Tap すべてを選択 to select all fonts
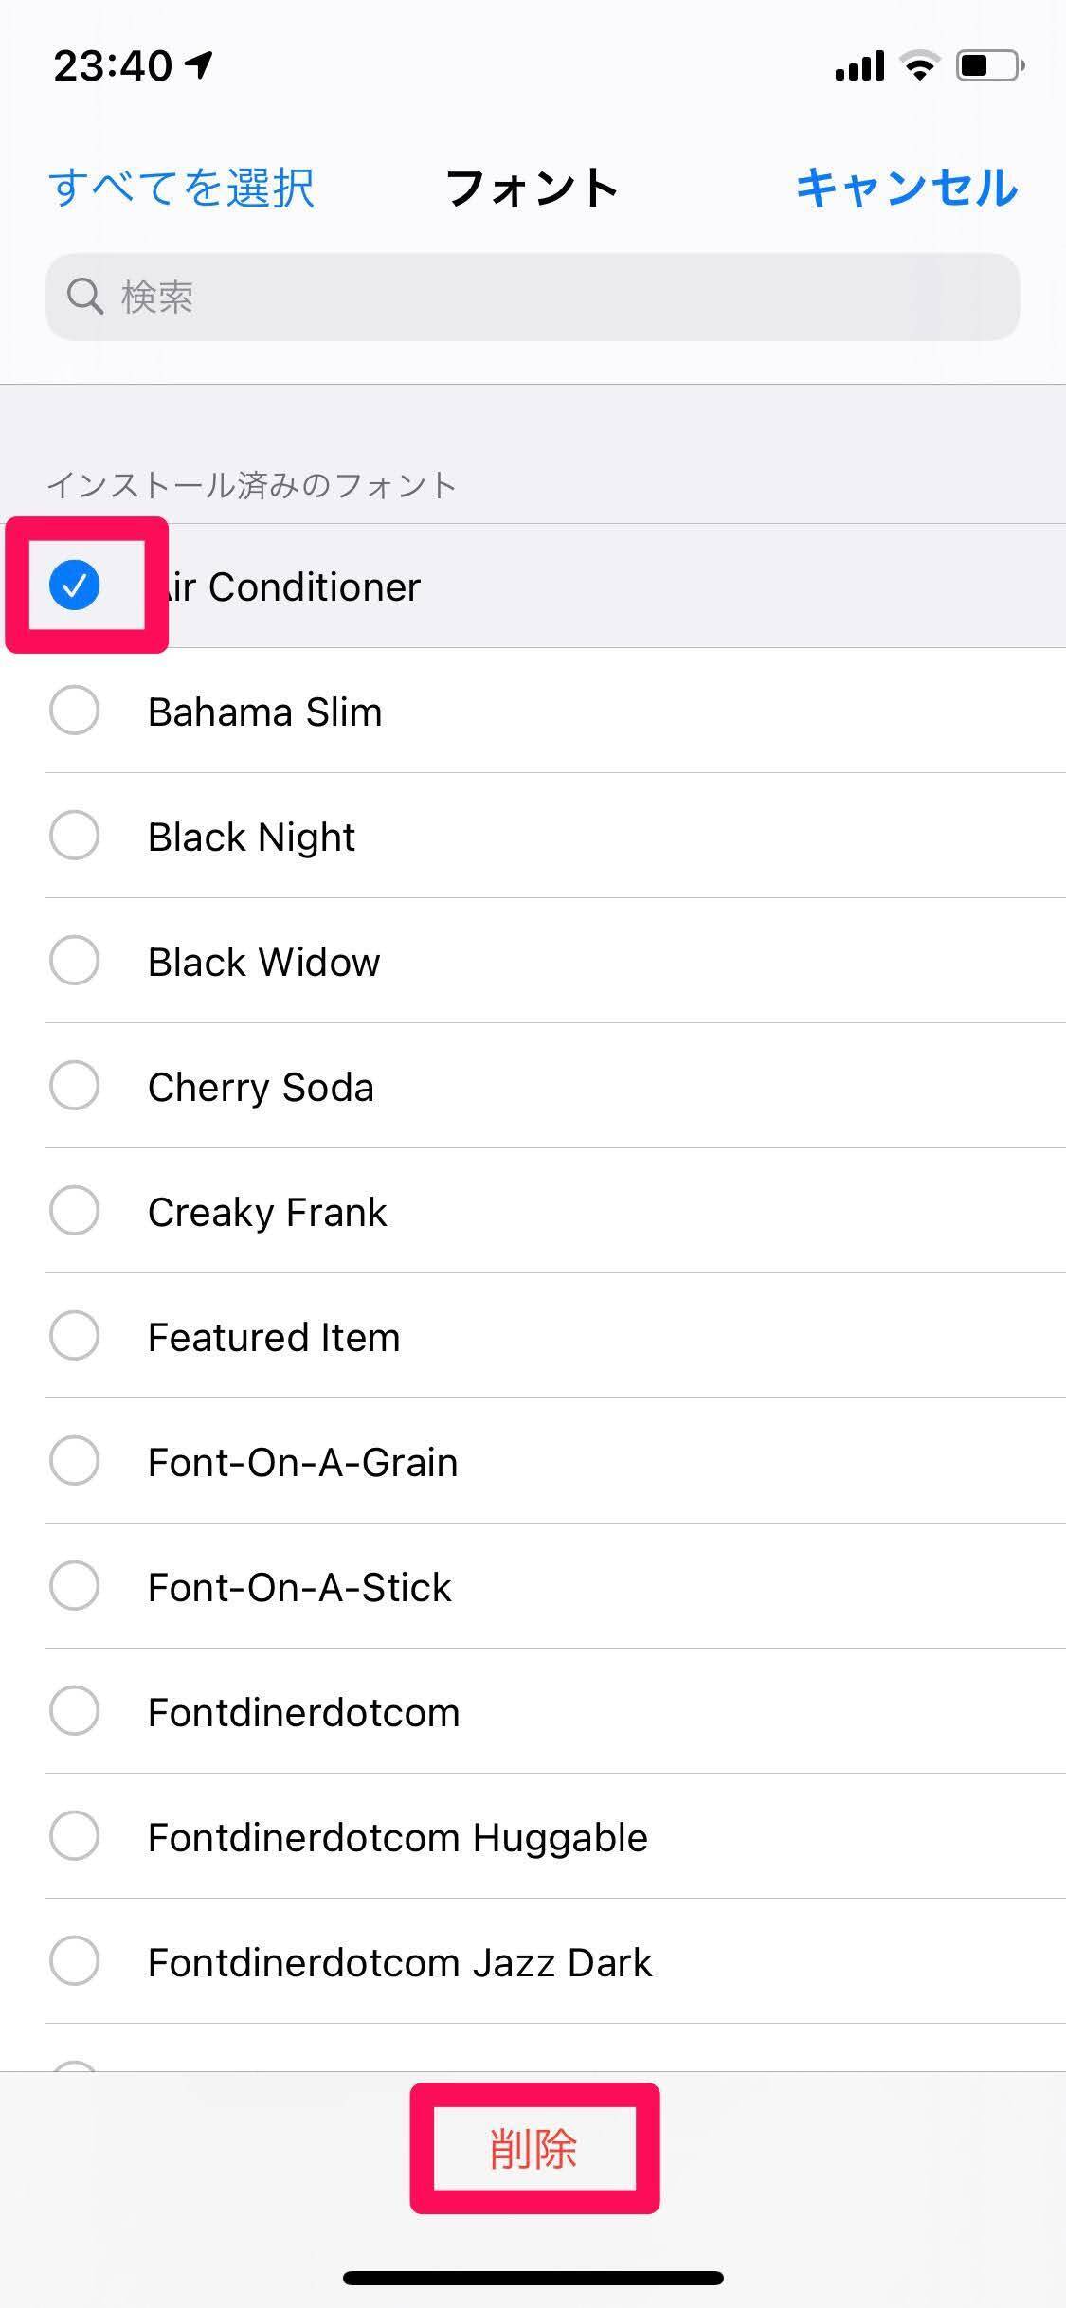Image resolution: width=1066 pixels, height=2308 pixels. coord(181,187)
